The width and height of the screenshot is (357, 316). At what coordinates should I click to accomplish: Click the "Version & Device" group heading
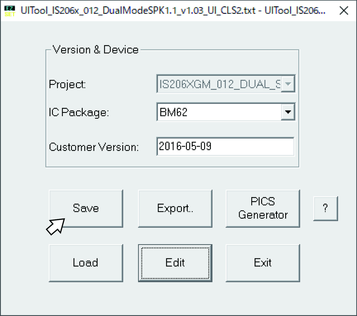(x=96, y=50)
